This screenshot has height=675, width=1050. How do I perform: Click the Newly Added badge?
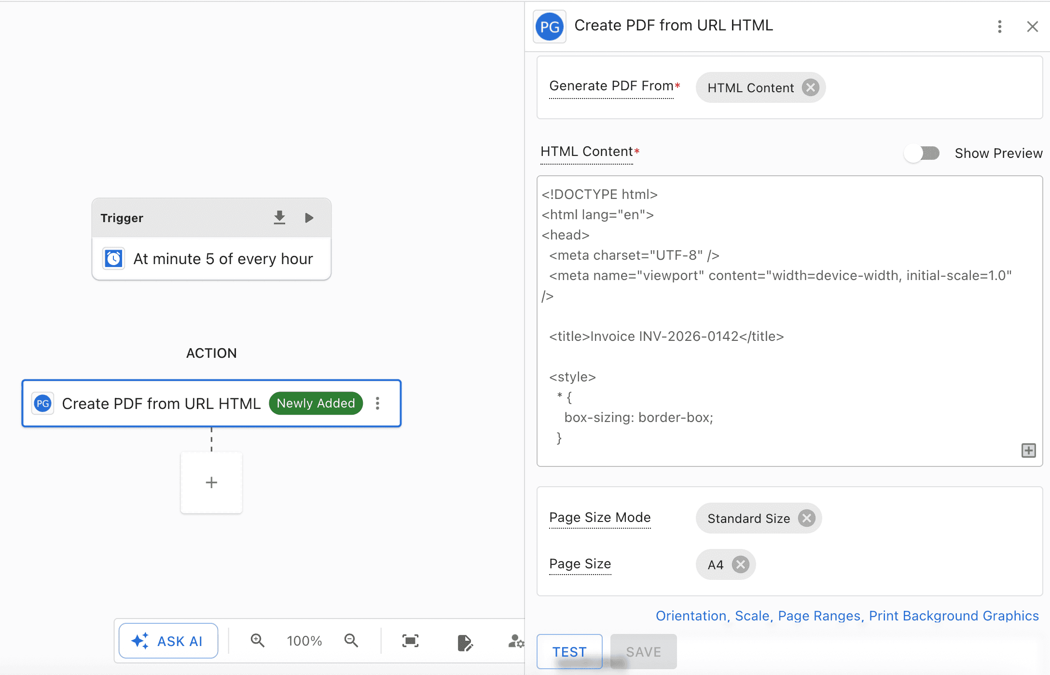tap(316, 403)
